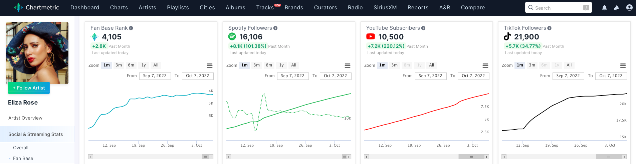Open Spotify chart hamburger menu
This screenshot has width=636, height=164.
pos(348,66)
